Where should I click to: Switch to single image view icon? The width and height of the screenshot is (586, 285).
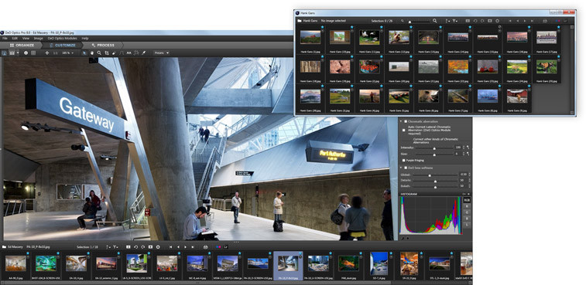coord(5,53)
